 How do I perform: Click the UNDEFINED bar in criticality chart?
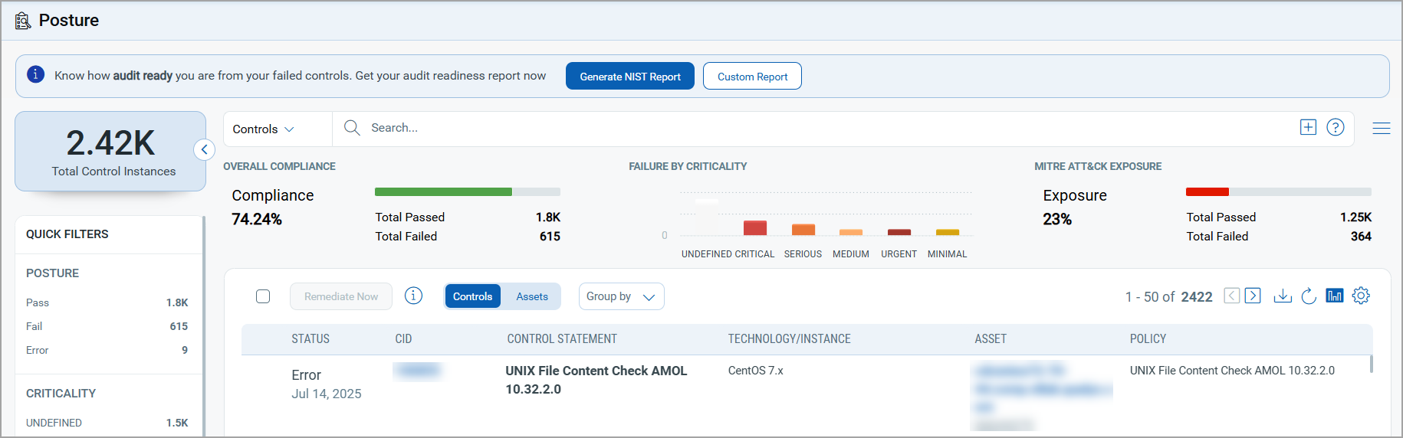[707, 217]
